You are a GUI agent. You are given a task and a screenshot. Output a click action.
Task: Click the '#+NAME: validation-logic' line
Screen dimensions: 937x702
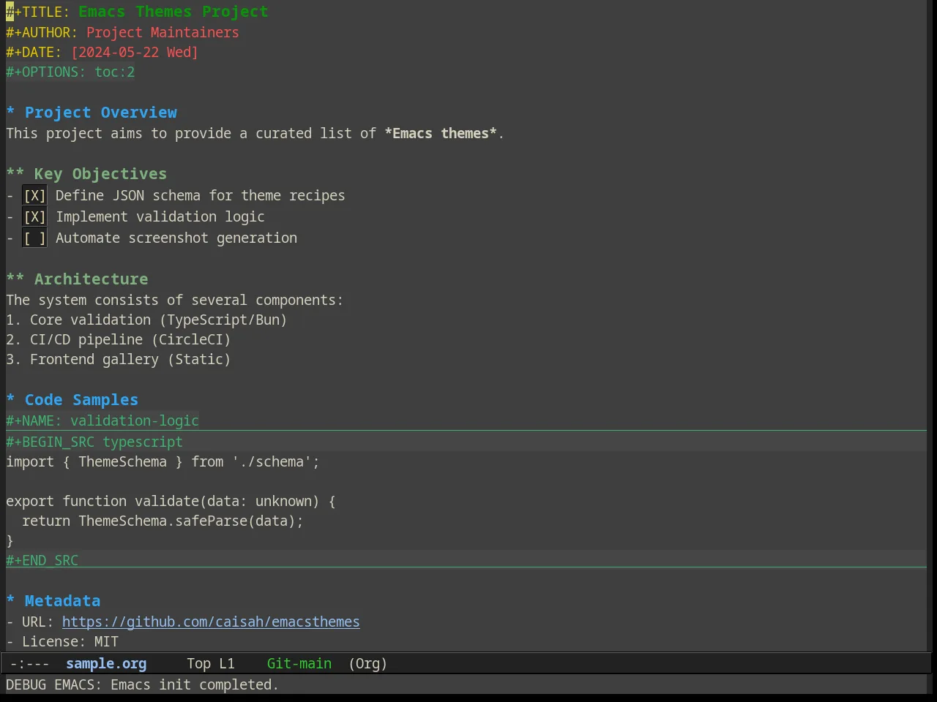tap(102, 420)
